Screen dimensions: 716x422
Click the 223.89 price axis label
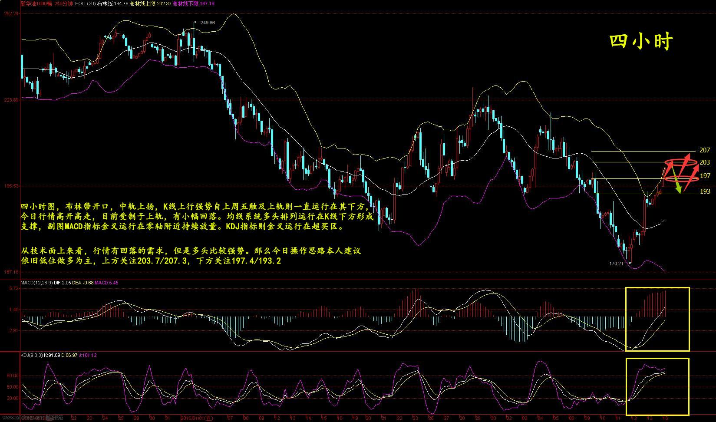pyautogui.click(x=11, y=100)
